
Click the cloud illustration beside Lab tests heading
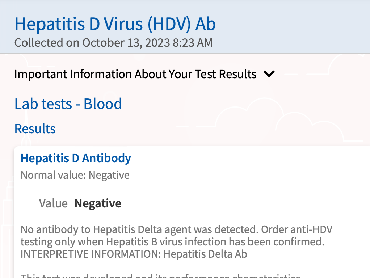278,118
